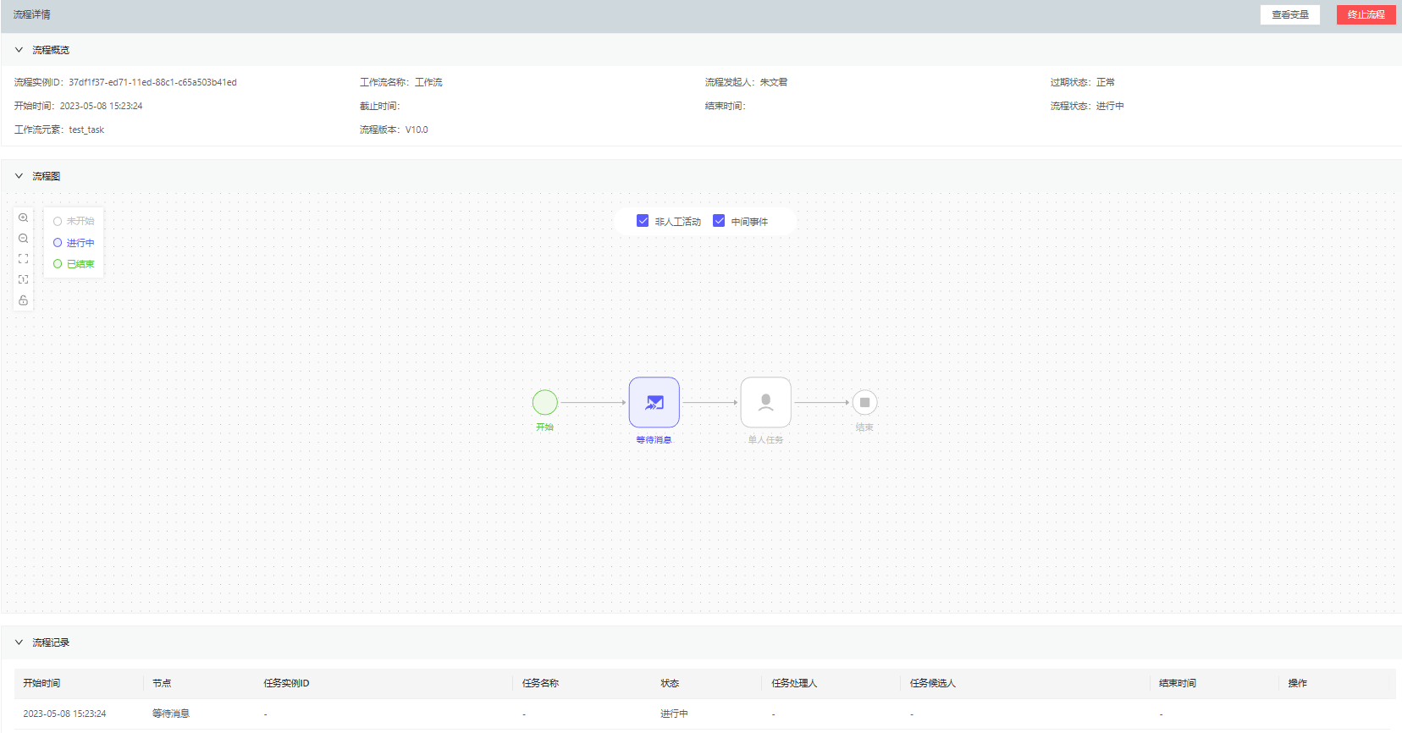Viewport: 1402px width, 733px height.
Task: Fit flow diagram to canvas view
Action: (x=24, y=259)
